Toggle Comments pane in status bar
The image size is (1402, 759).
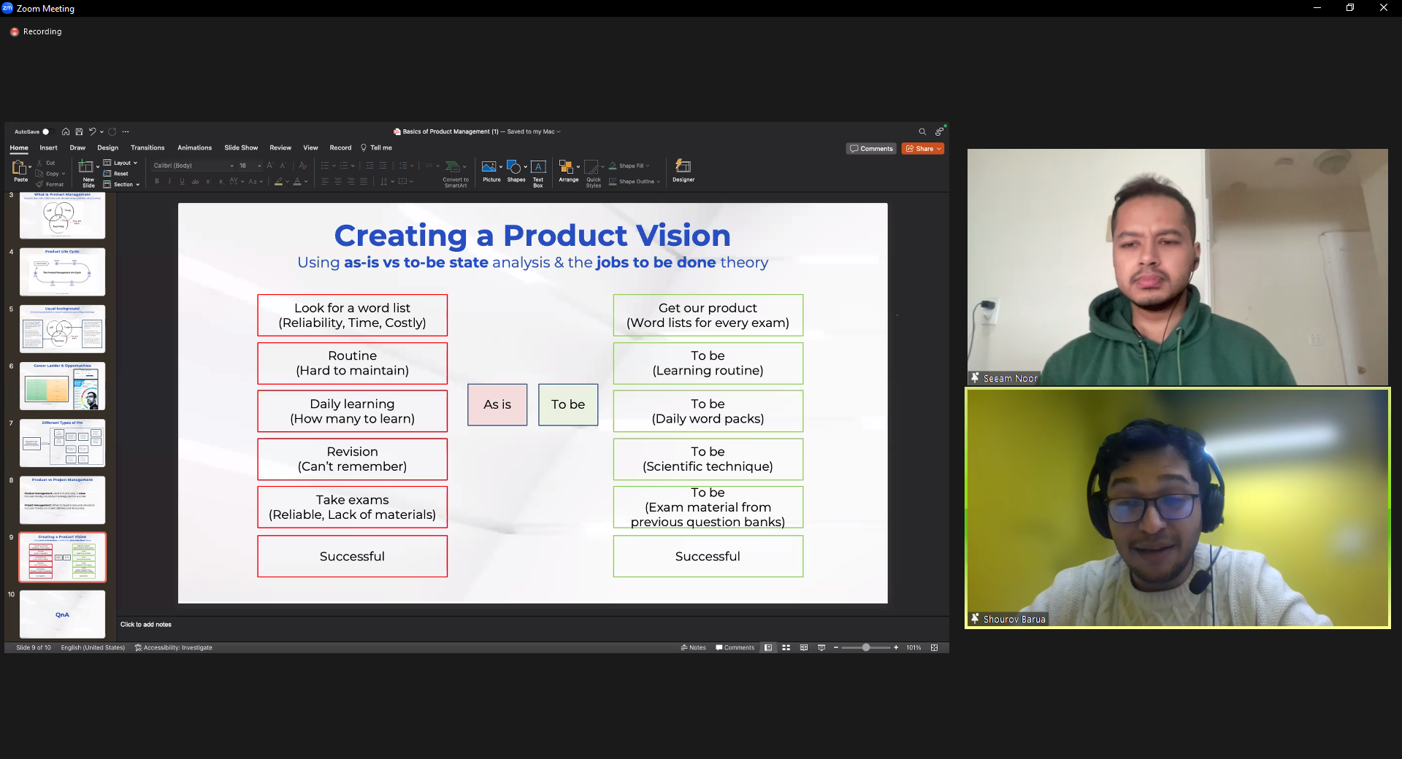click(735, 647)
